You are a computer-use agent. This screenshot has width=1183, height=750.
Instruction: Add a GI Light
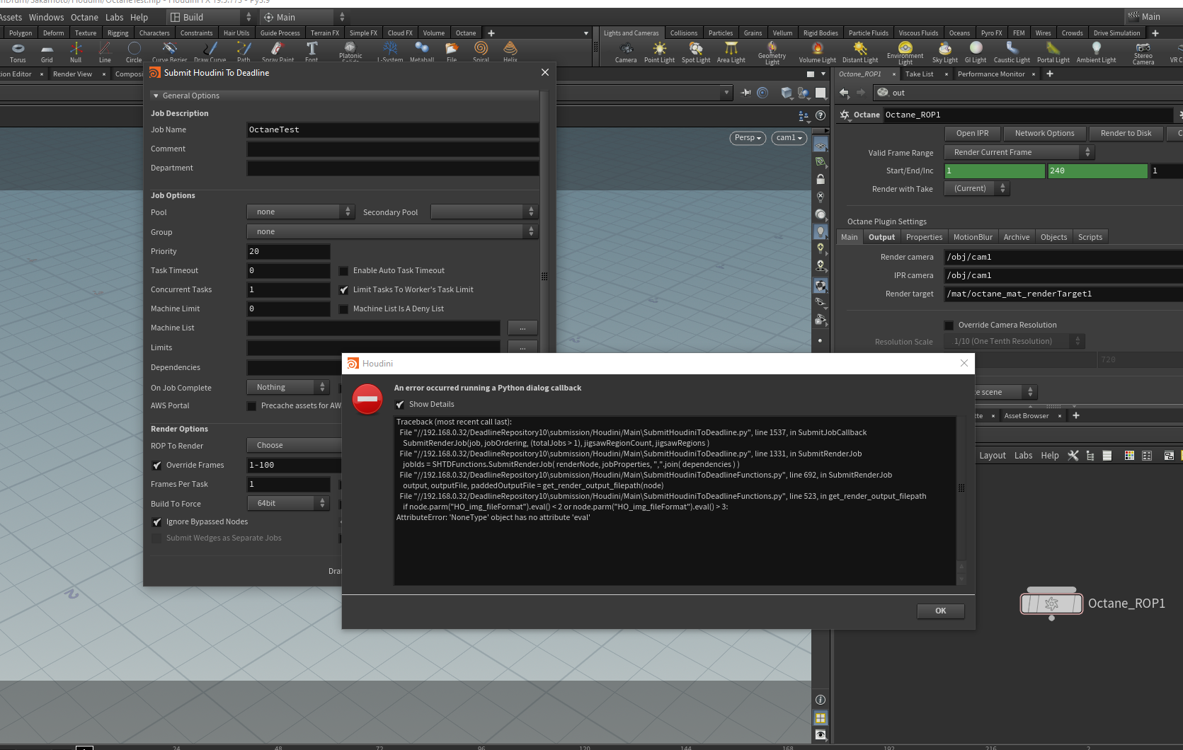pyautogui.click(x=976, y=52)
